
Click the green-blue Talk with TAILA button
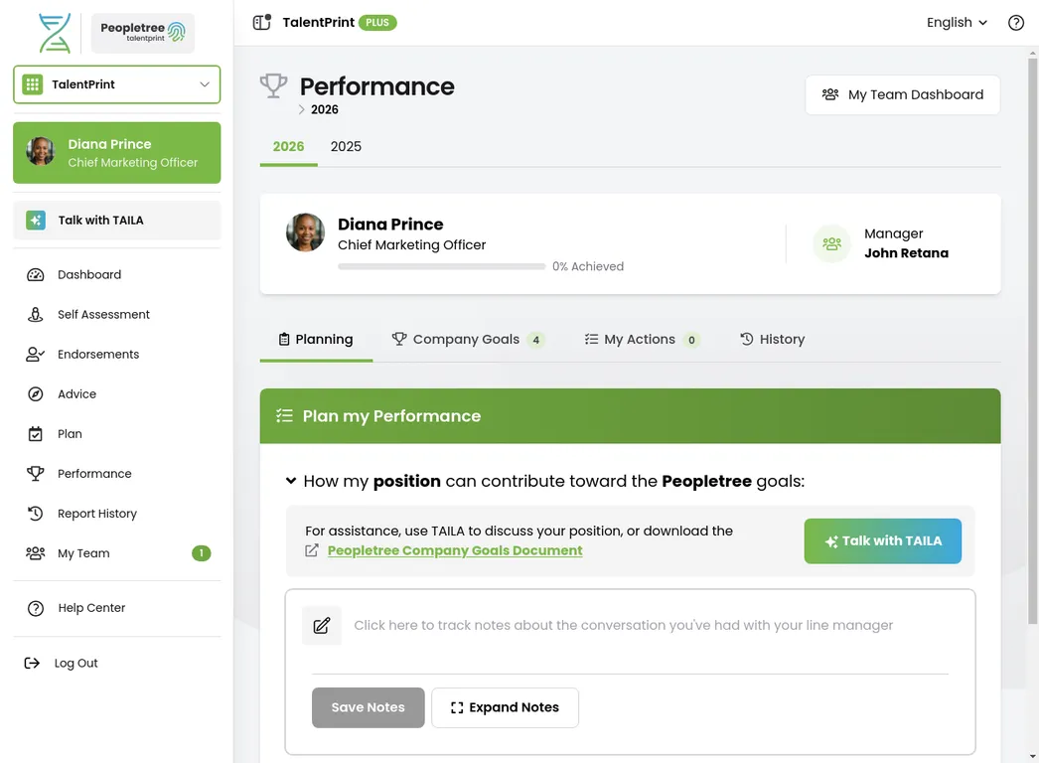point(883,540)
